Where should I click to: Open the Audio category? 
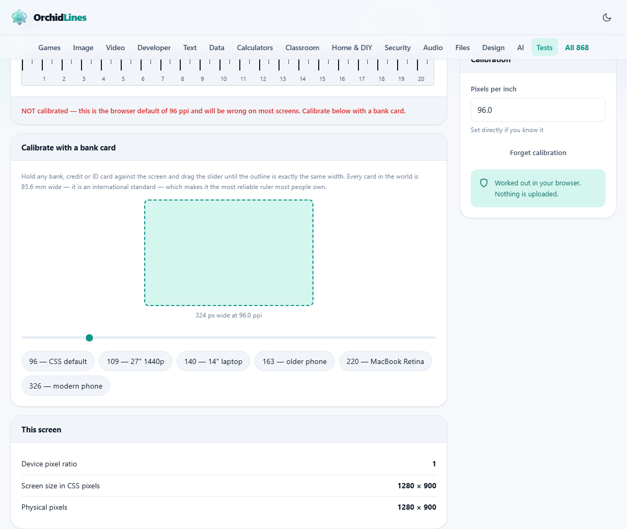click(x=433, y=48)
